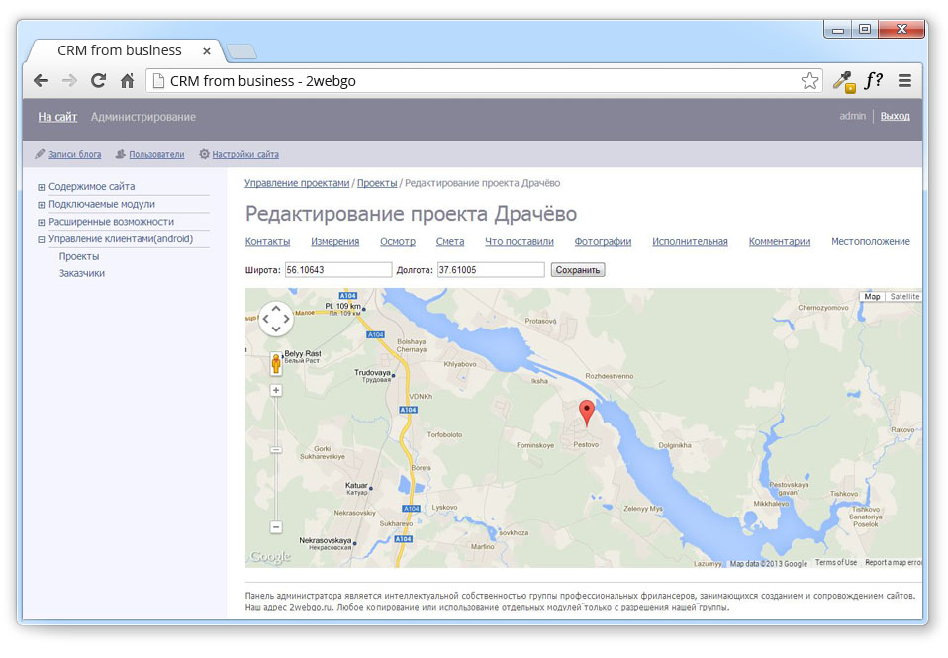This screenshot has width=948, height=658.
Task: Pan the map right with the arrow control
Action: [287, 319]
